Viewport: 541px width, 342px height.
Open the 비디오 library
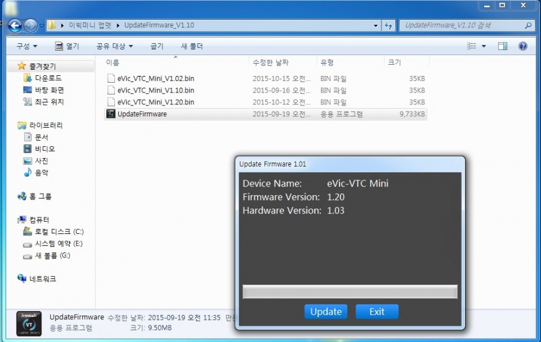coord(45,149)
